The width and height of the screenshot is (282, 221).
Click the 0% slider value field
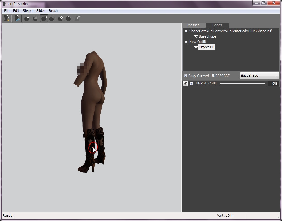pyautogui.click(x=273, y=84)
